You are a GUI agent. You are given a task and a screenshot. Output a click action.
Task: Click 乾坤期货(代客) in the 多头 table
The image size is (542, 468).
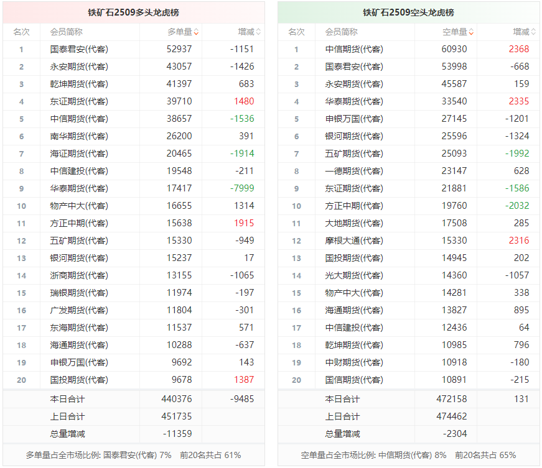point(78,84)
